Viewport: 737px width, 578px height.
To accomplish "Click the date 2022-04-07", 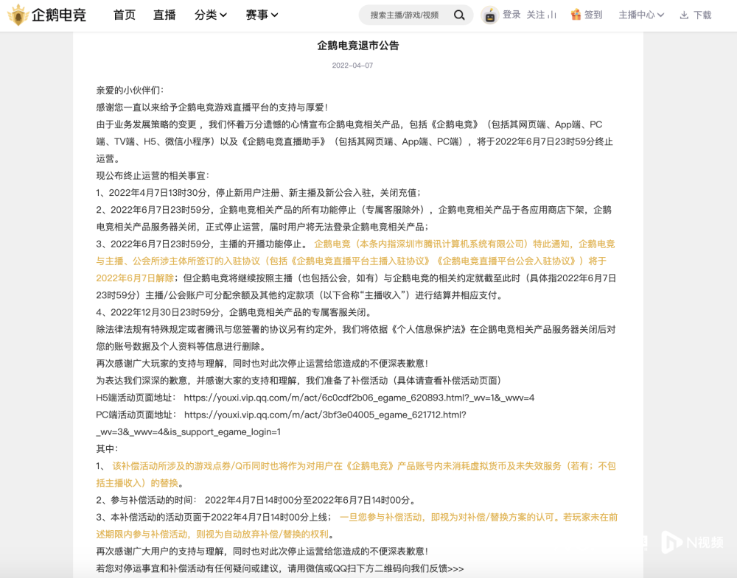I will coord(352,66).
